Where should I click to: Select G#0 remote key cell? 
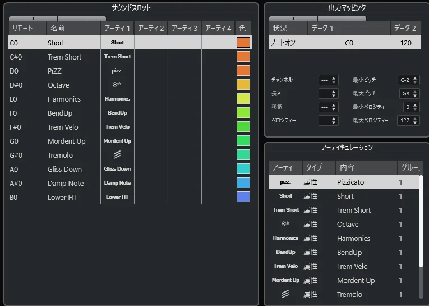[16, 156]
